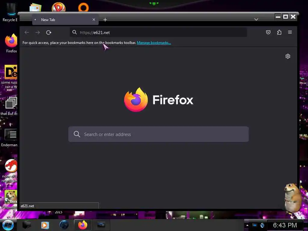Select the Firefox taskbar button

click(x=83, y=225)
